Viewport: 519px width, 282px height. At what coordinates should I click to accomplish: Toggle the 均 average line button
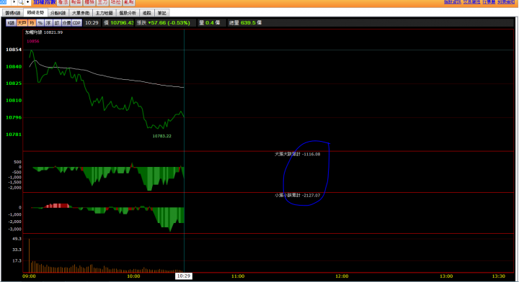click(x=32, y=23)
